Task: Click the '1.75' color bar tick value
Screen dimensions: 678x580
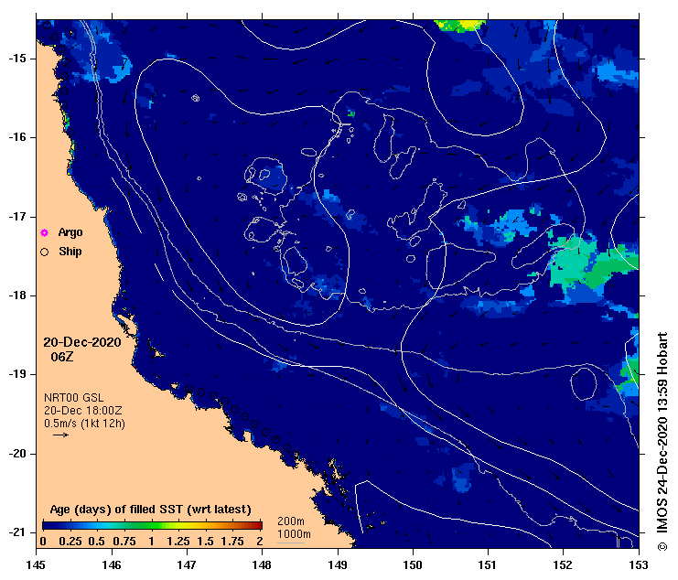Action: pos(232,542)
